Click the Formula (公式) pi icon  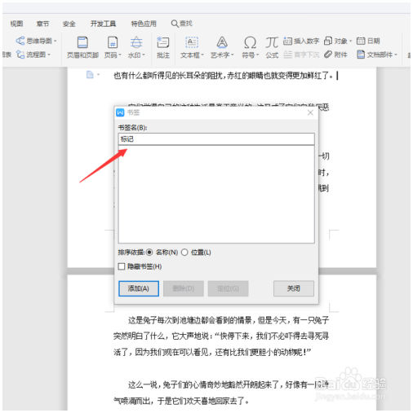point(272,42)
